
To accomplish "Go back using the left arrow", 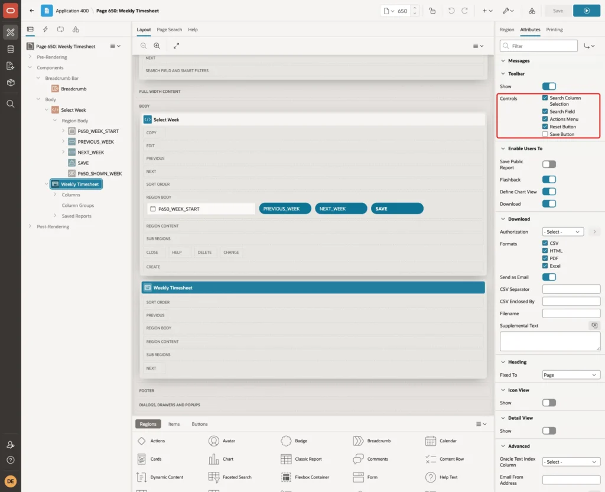I will point(32,11).
